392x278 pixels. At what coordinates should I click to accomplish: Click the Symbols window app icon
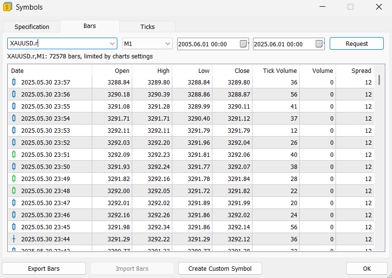pos(7,7)
